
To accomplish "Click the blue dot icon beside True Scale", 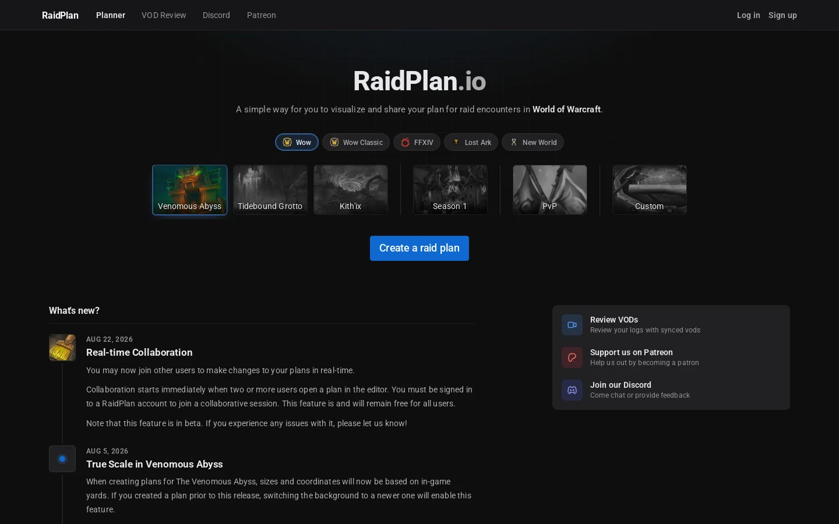I will 62,459.
